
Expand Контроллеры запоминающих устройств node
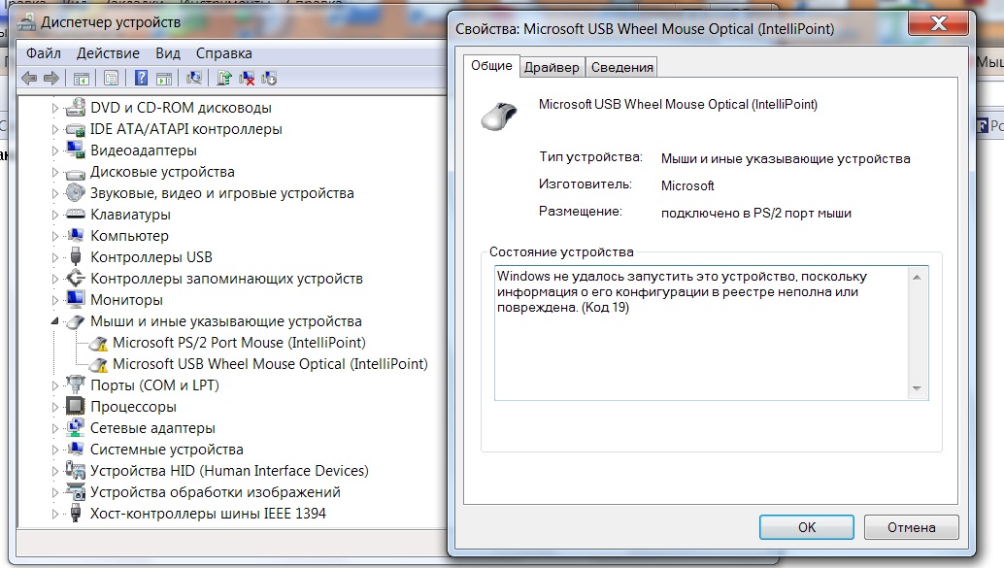pyautogui.click(x=55, y=280)
